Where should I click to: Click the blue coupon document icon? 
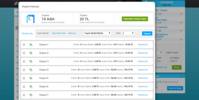tap(30, 19)
